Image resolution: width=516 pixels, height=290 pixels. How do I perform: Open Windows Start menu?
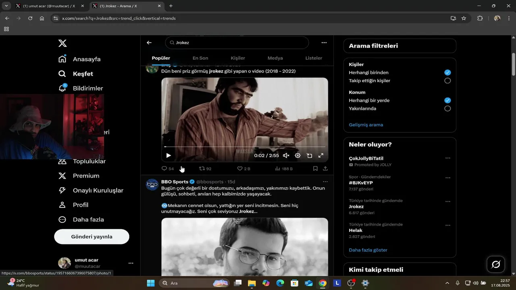(151, 283)
